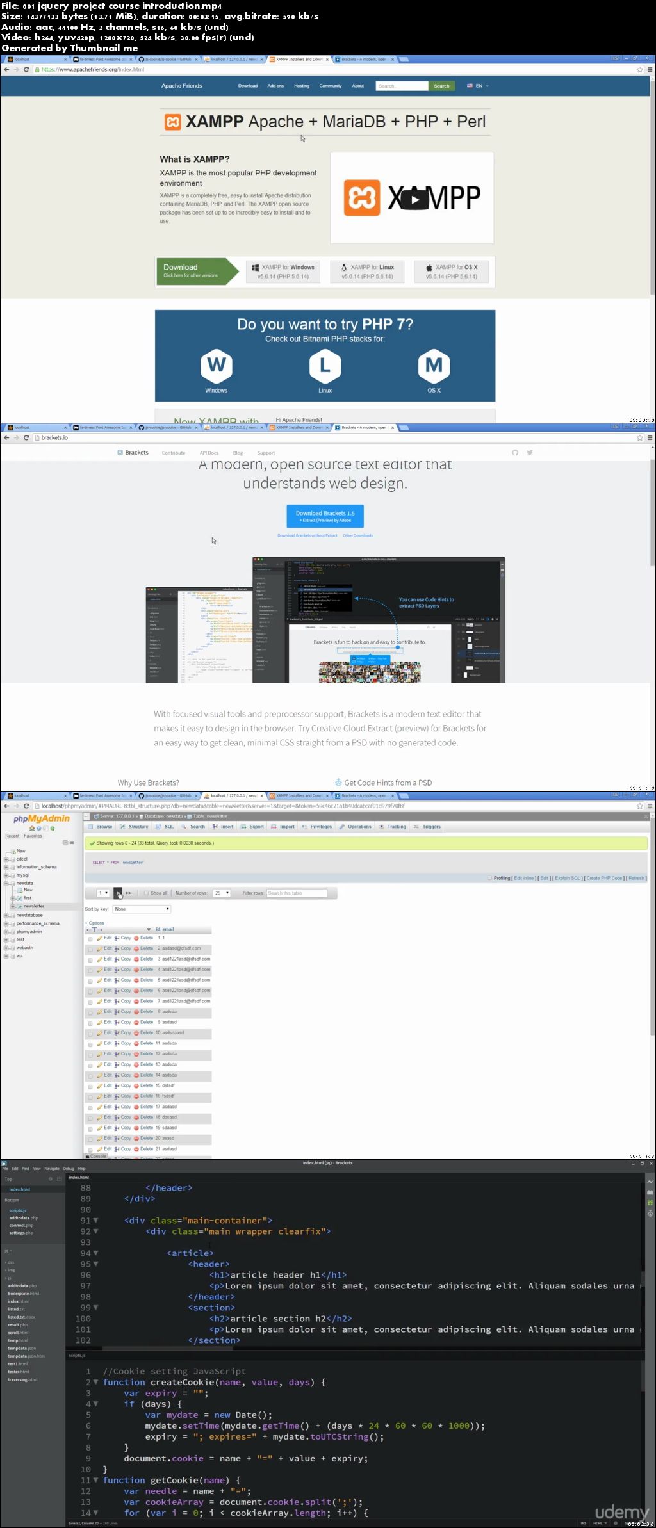Select the checkbox for row 18 dasasd
The width and height of the screenshot is (656, 1528).
click(90, 1118)
